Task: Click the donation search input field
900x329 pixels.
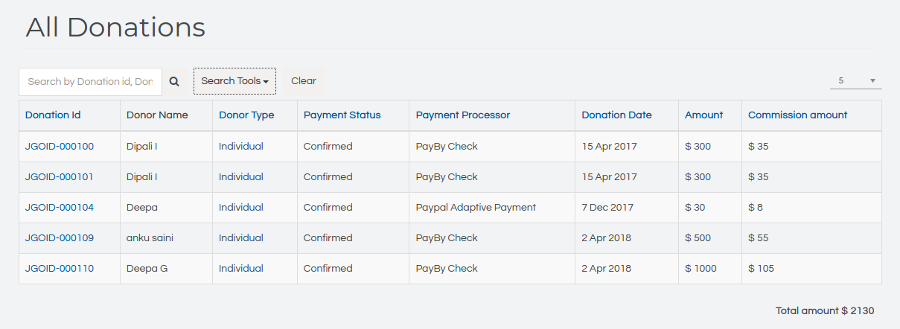Action: pyautogui.click(x=90, y=82)
